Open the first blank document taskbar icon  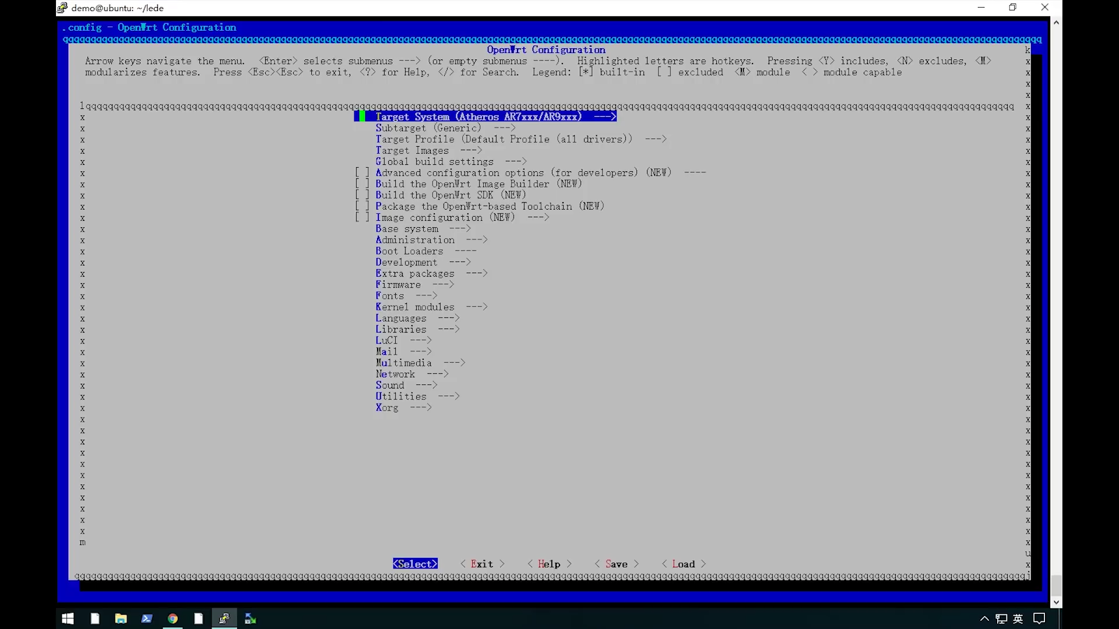(95, 619)
